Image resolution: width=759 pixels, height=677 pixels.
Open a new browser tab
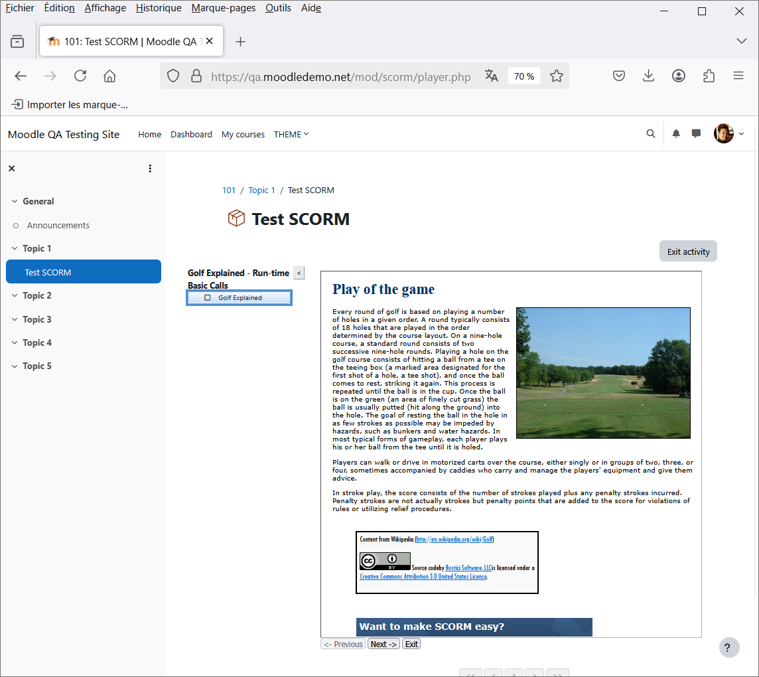[x=240, y=42]
